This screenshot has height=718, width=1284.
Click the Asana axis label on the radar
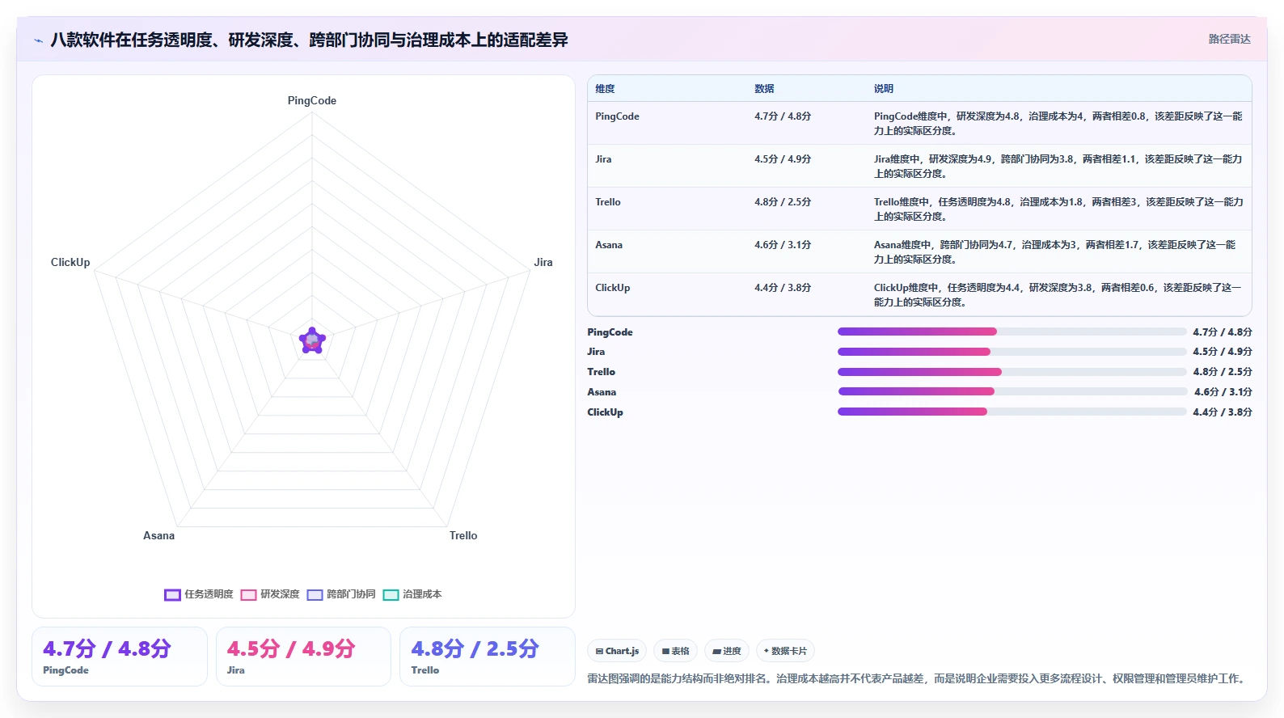coord(158,536)
